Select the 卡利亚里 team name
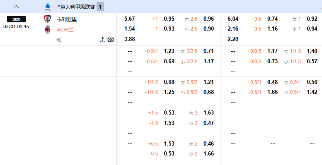This screenshot has height=165, width=322. pyautogui.click(x=67, y=19)
